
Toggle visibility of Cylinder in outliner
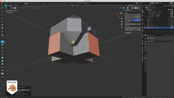tap(170, 13)
